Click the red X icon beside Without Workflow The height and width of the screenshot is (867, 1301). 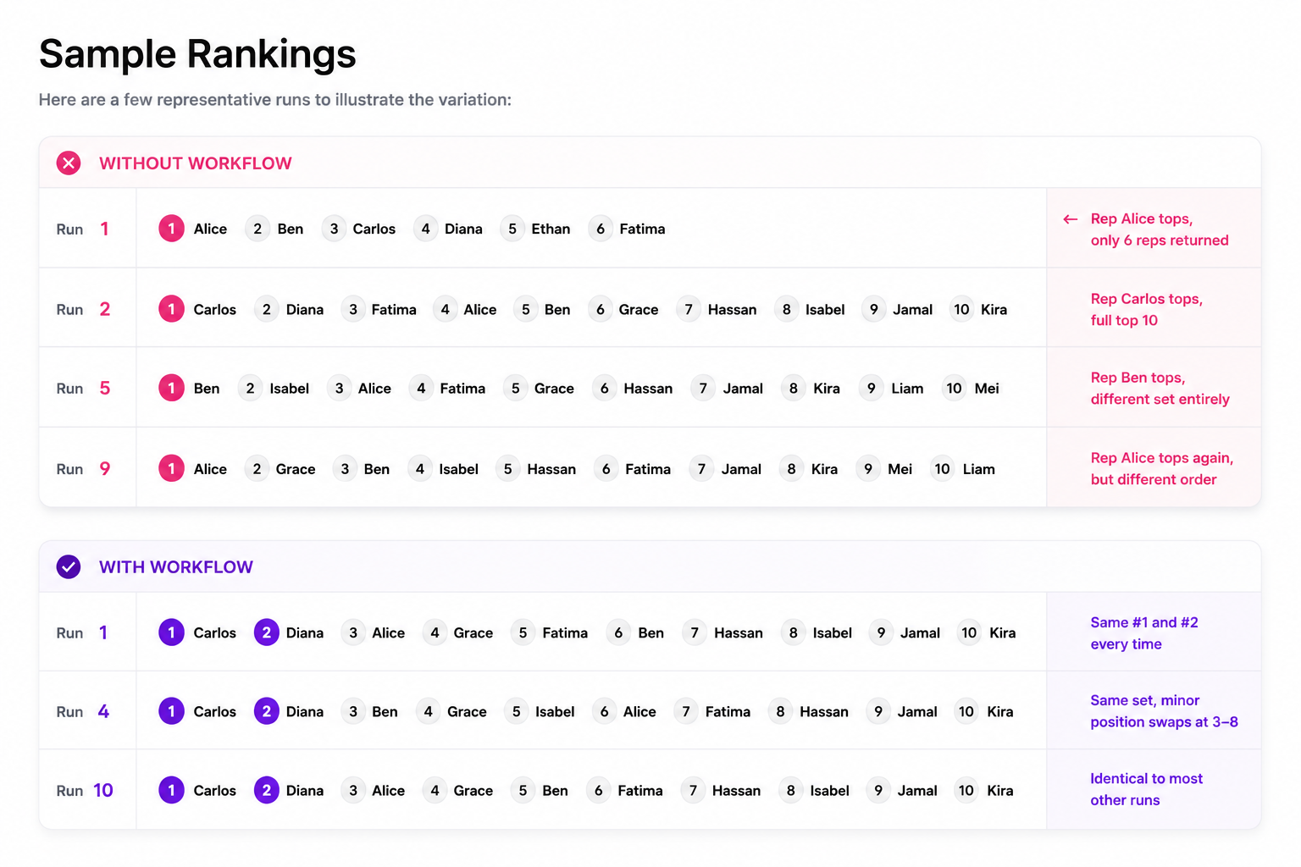[x=69, y=163]
